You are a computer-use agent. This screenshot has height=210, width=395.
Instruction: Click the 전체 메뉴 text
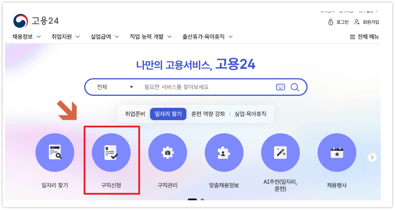click(368, 37)
